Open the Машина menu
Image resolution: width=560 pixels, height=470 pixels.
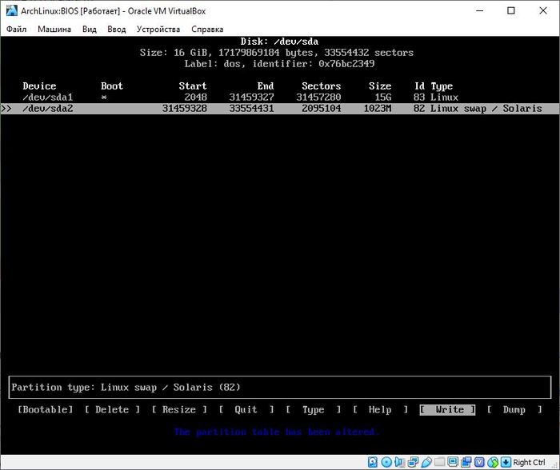(54, 29)
